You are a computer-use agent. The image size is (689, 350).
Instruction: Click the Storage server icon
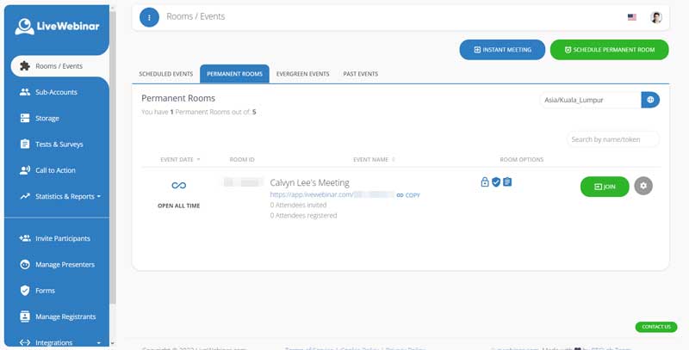click(25, 118)
